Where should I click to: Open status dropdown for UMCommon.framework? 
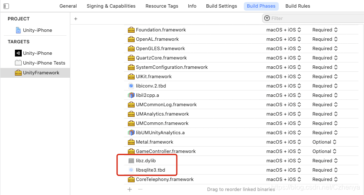(325, 123)
